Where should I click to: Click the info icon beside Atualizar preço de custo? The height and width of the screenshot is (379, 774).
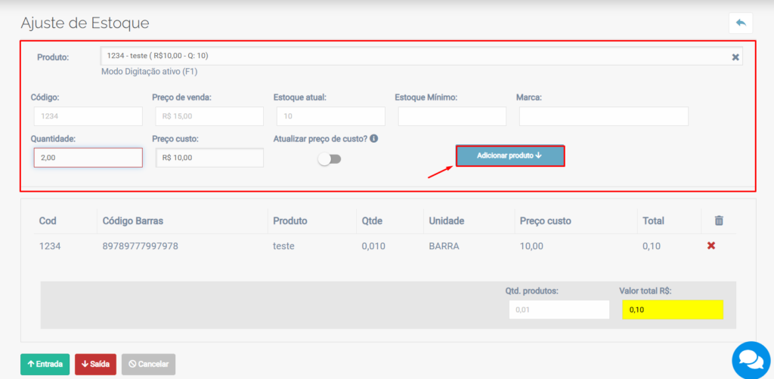[x=374, y=139]
